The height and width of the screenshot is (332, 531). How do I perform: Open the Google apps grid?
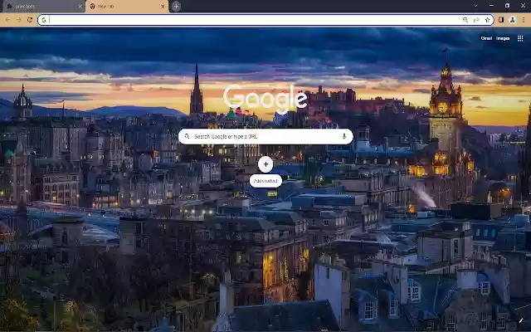(x=520, y=38)
